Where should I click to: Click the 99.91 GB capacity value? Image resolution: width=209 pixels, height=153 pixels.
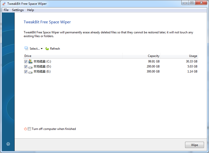click(x=154, y=61)
